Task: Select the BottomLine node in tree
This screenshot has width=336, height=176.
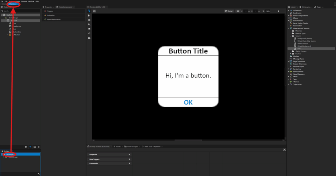Action: (17, 32)
